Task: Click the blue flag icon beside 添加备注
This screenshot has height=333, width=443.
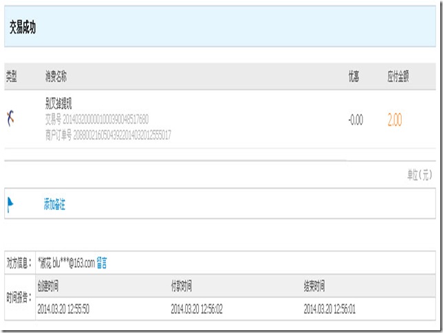Action: click(x=10, y=204)
